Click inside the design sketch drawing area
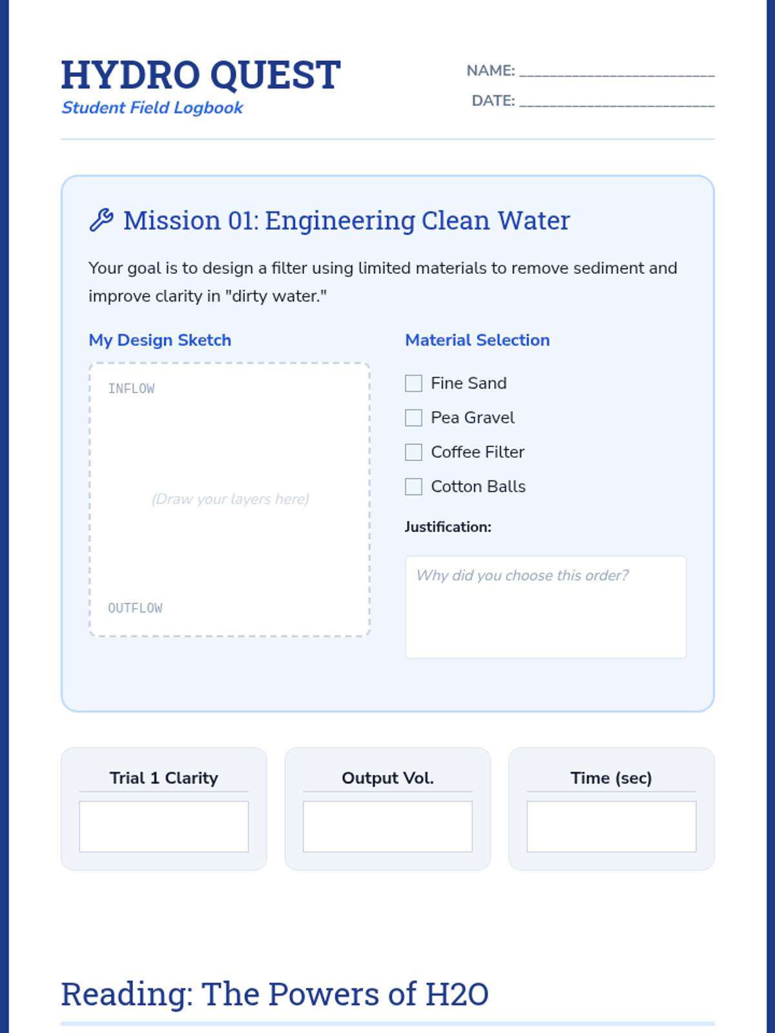This screenshot has height=1033, width=775. 229,500
